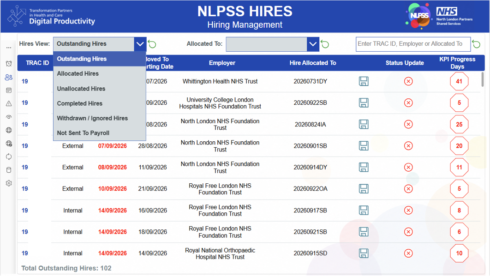Choose Completed Hires from the list

tap(99, 103)
